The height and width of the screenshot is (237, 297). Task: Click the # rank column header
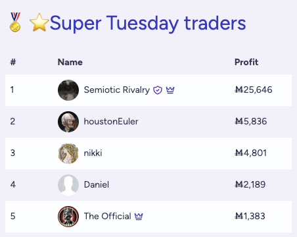click(13, 62)
